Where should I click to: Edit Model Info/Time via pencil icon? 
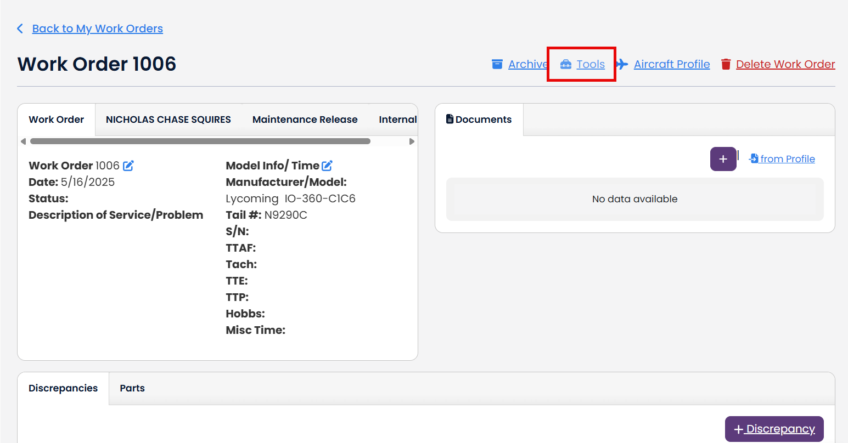(x=327, y=164)
